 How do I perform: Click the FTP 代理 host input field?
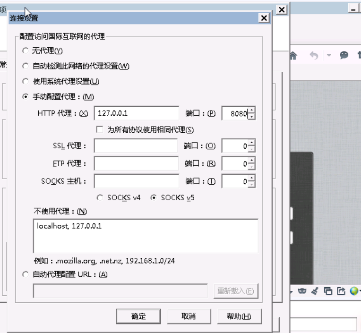136,163
